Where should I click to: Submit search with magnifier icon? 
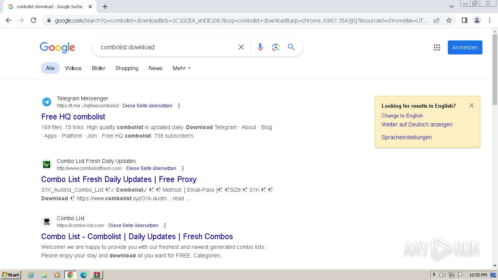click(291, 47)
